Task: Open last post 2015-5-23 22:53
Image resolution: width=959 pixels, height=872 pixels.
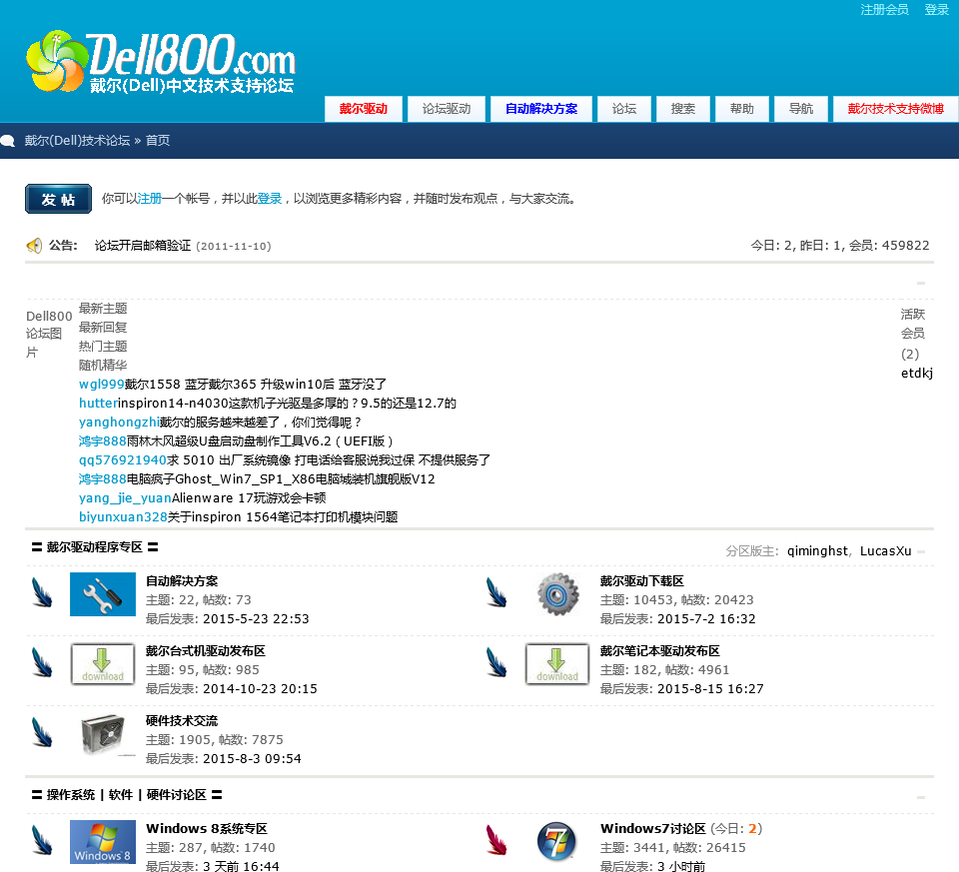Action: (256, 619)
